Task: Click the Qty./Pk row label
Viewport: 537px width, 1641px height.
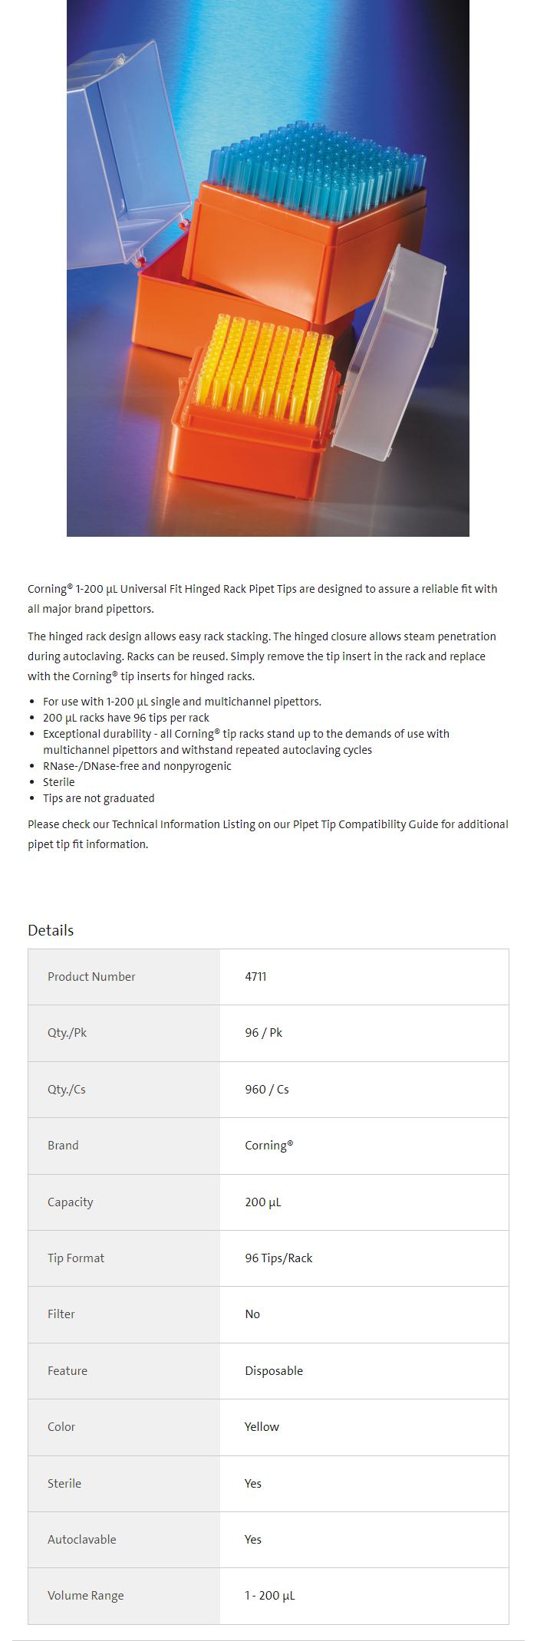Action: tap(67, 1033)
